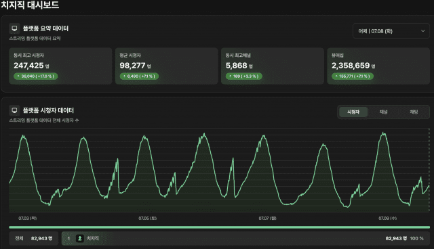The image size is (434, 249).
Task: Open the 어제 07.08 (화) date selector
Action: (391, 31)
